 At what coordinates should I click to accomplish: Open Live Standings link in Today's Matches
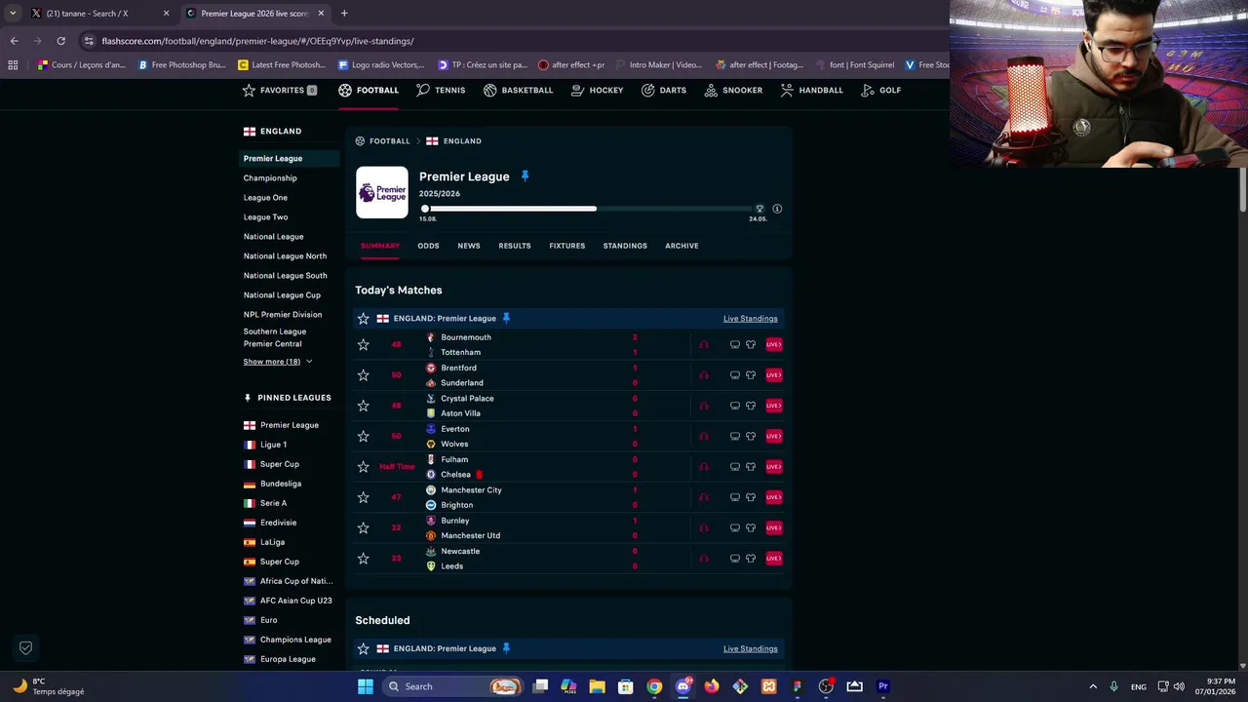[751, 319]
